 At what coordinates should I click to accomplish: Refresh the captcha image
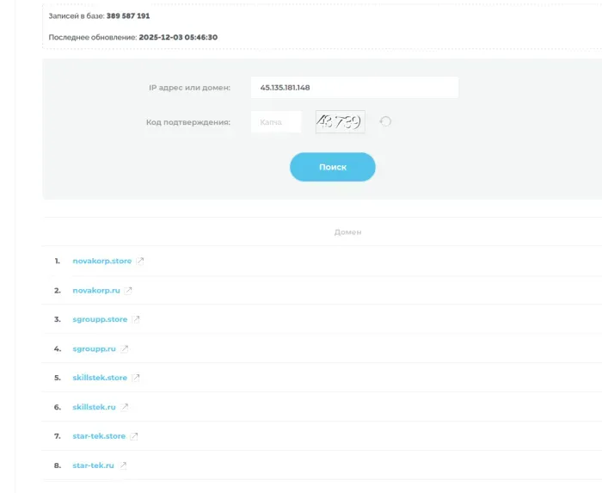tap(385, 122)
